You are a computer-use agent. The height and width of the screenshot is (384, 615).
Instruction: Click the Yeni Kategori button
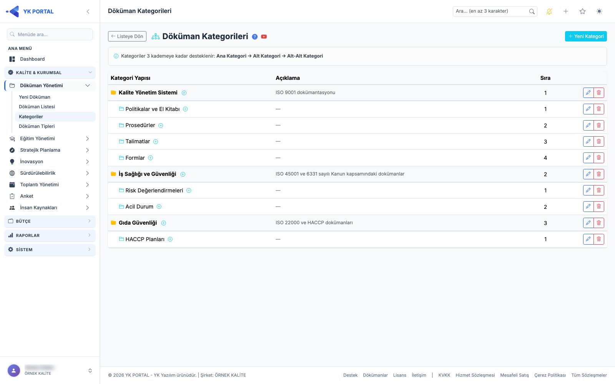click(x=586, y=36)
